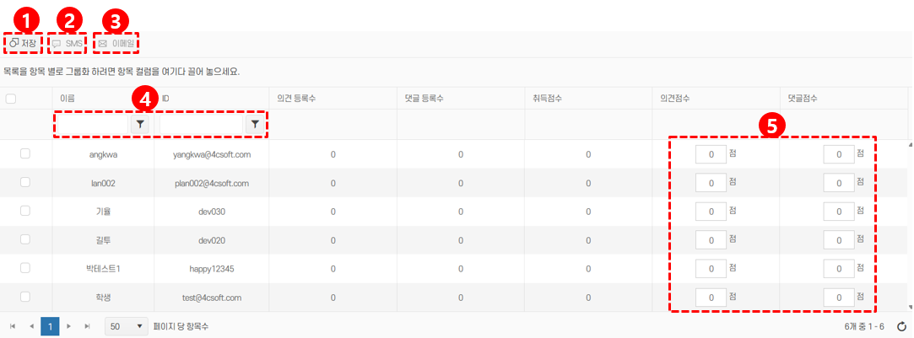Open the filter icon for ID column
The width and height of the screenshot is (914, 338).
point(255,124)
